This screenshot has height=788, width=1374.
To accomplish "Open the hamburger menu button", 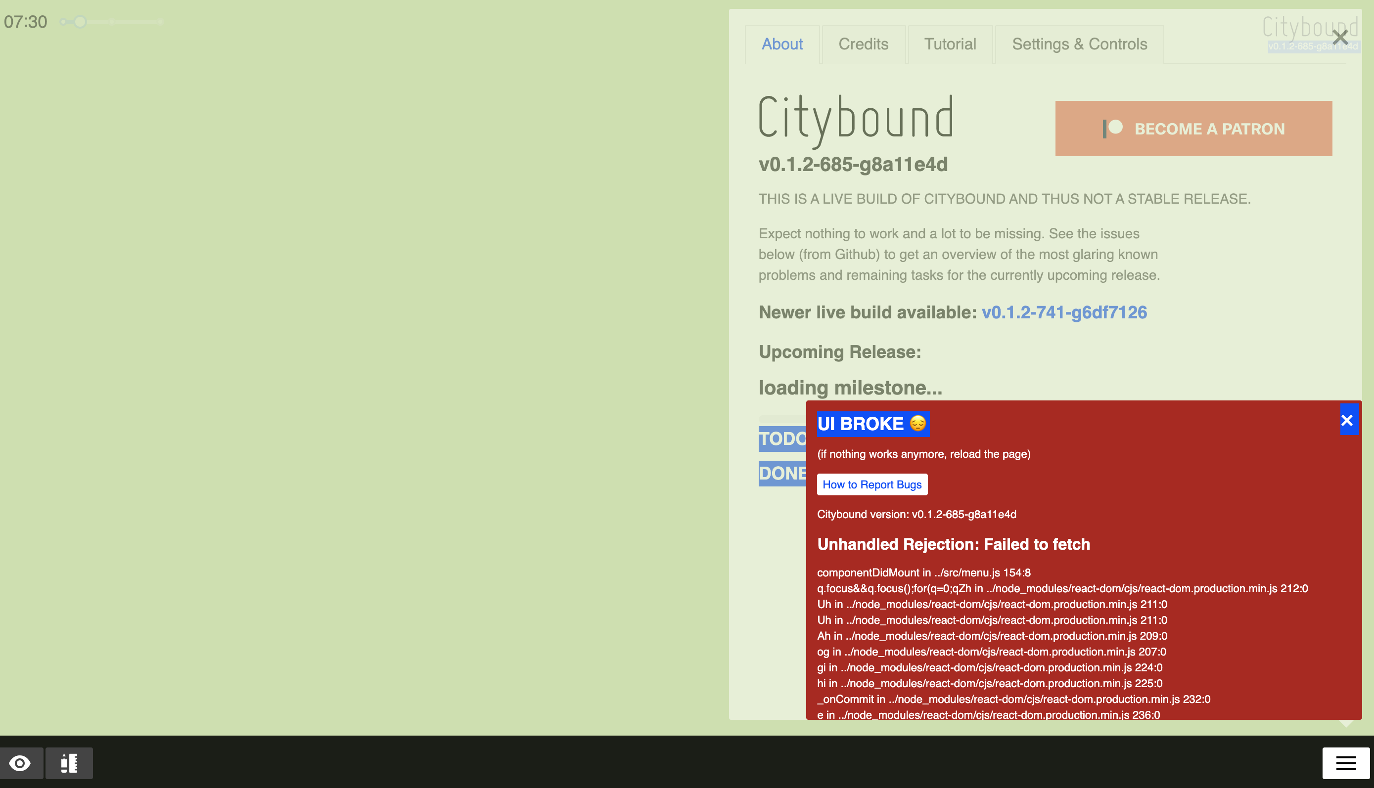I will tap(1346, 763).
